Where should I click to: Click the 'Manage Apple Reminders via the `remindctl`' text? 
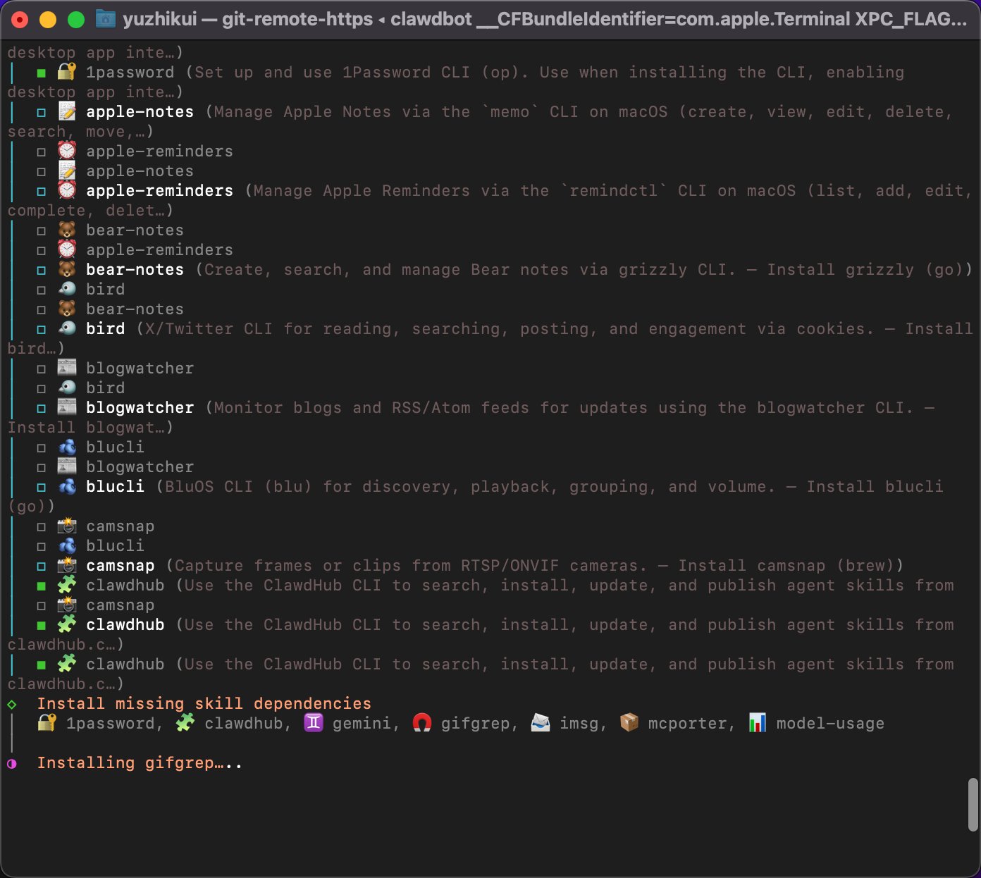(460, 190)
